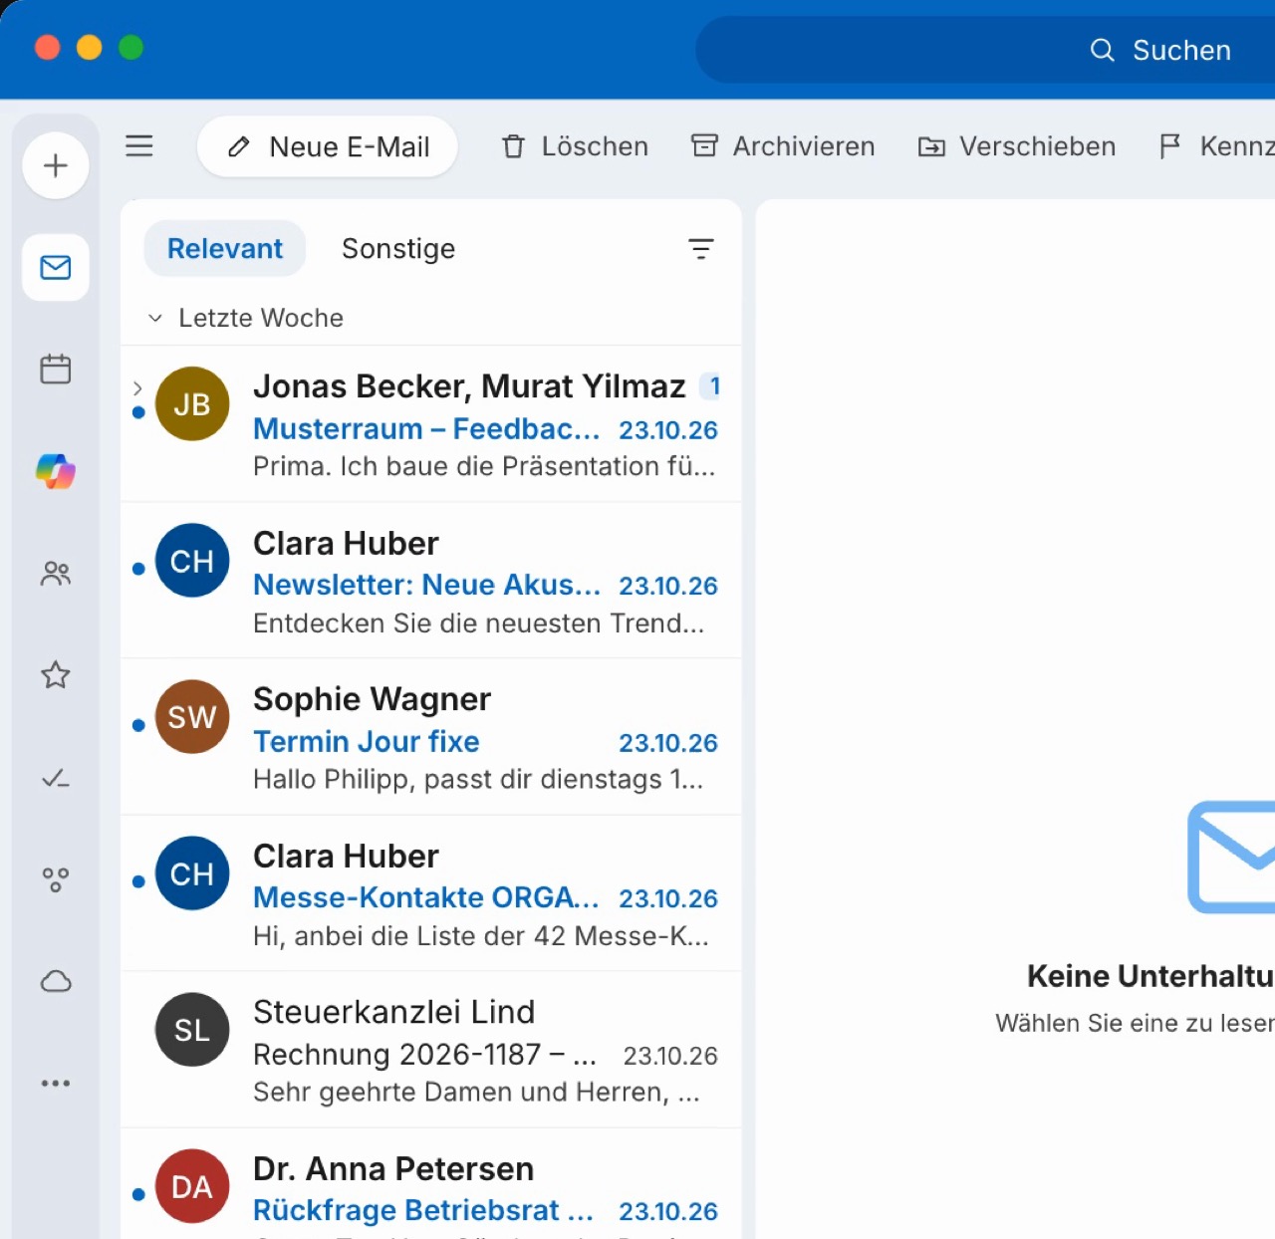Open the To Do checkmark module
Image resolution: width=1275 pixels, height=1239 pixels.
56,778
